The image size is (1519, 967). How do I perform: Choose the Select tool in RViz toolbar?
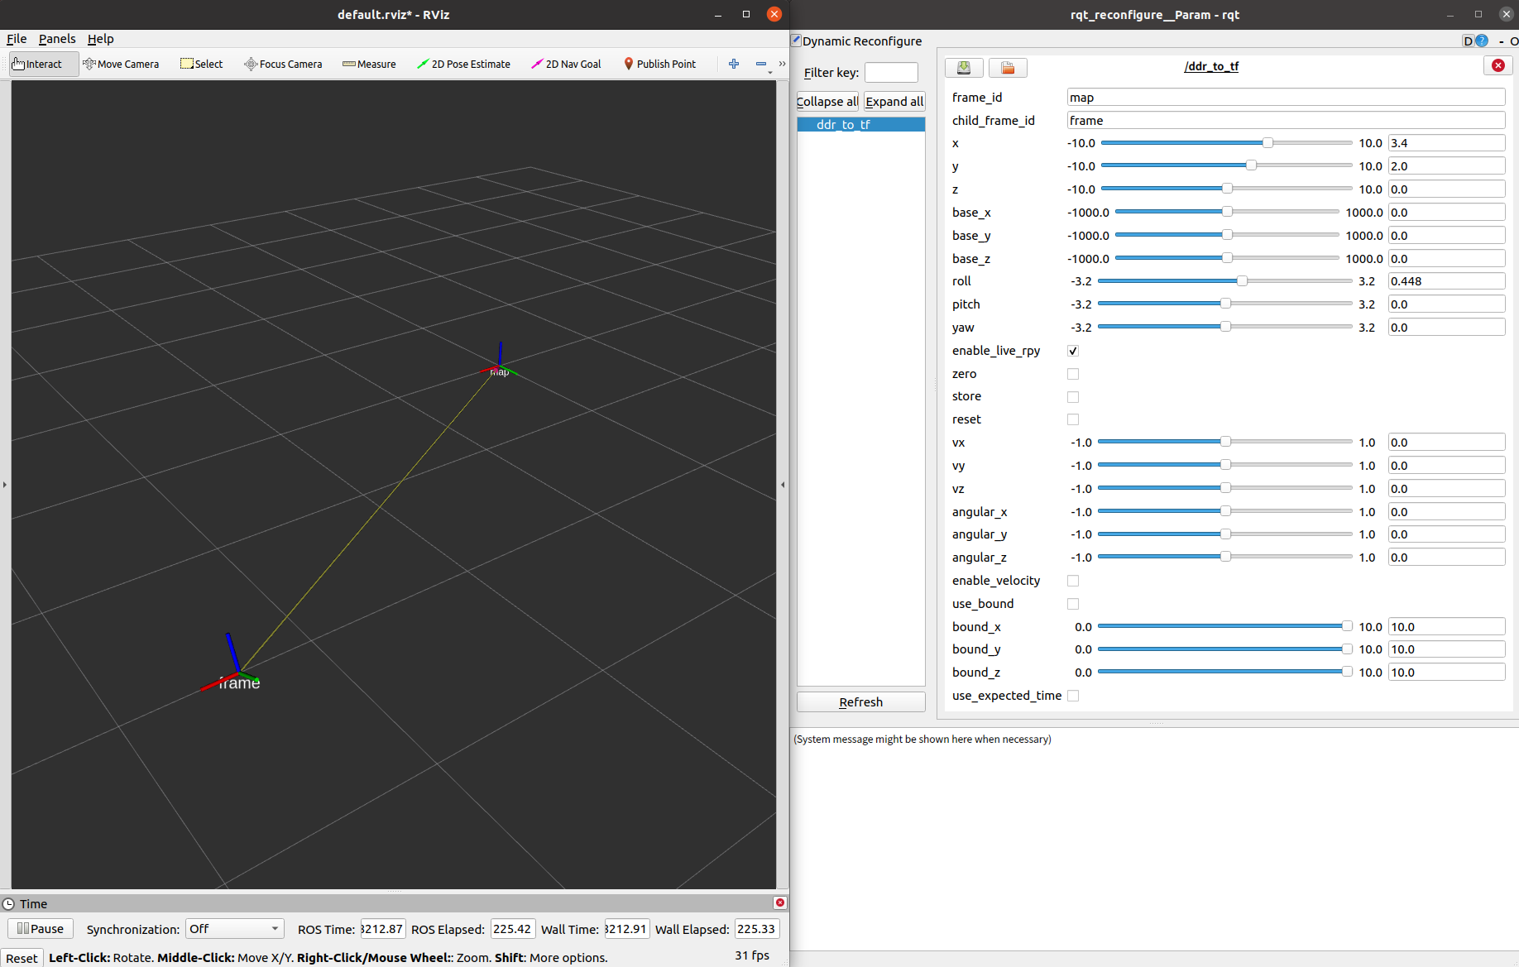click(x=201, y=64)
